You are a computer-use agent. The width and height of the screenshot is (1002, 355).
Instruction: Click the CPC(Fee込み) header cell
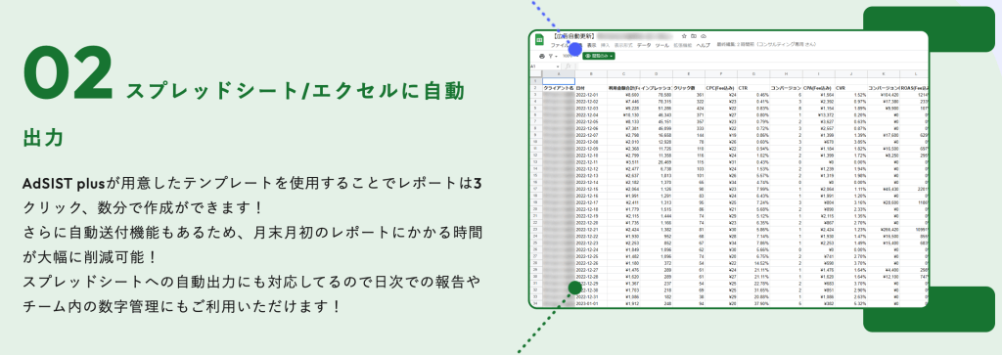[720, 87]
